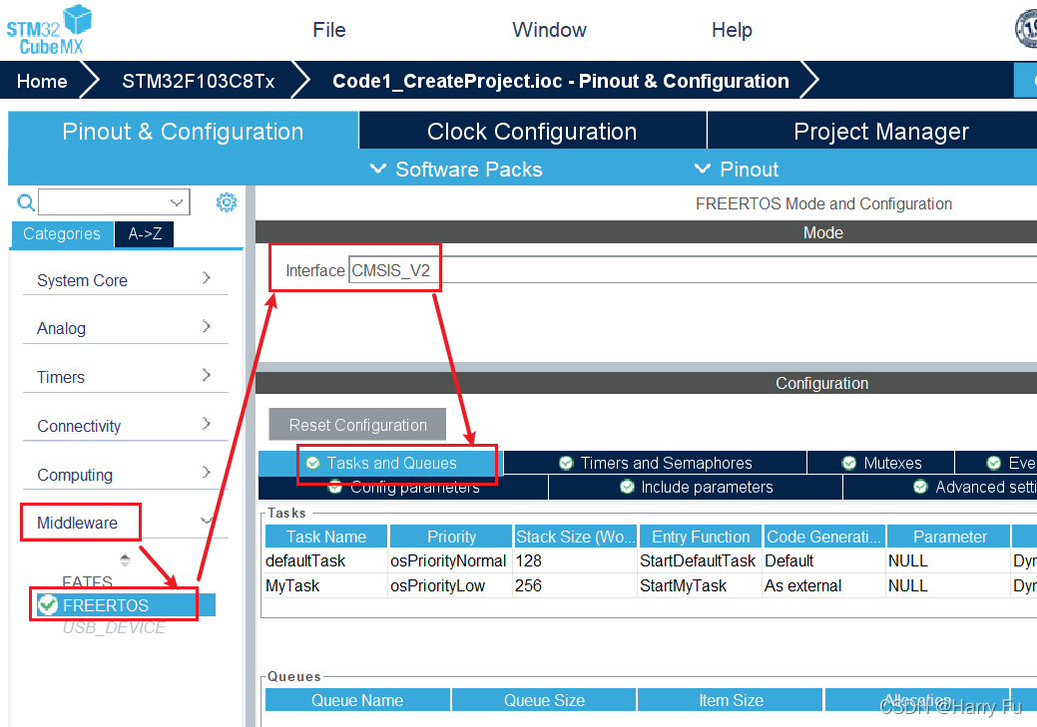The height and width of the screenshot is (727, 1037).
Task: Click the Queue Name column header
Action: click(x=357, y=700)
